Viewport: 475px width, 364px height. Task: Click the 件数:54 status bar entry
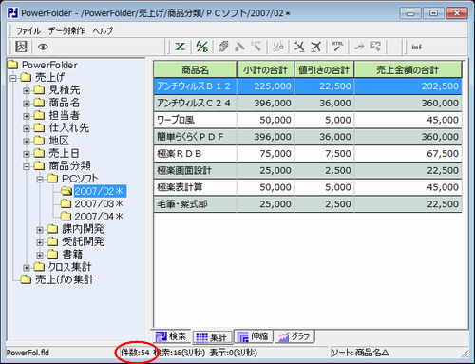coord(135,353)
